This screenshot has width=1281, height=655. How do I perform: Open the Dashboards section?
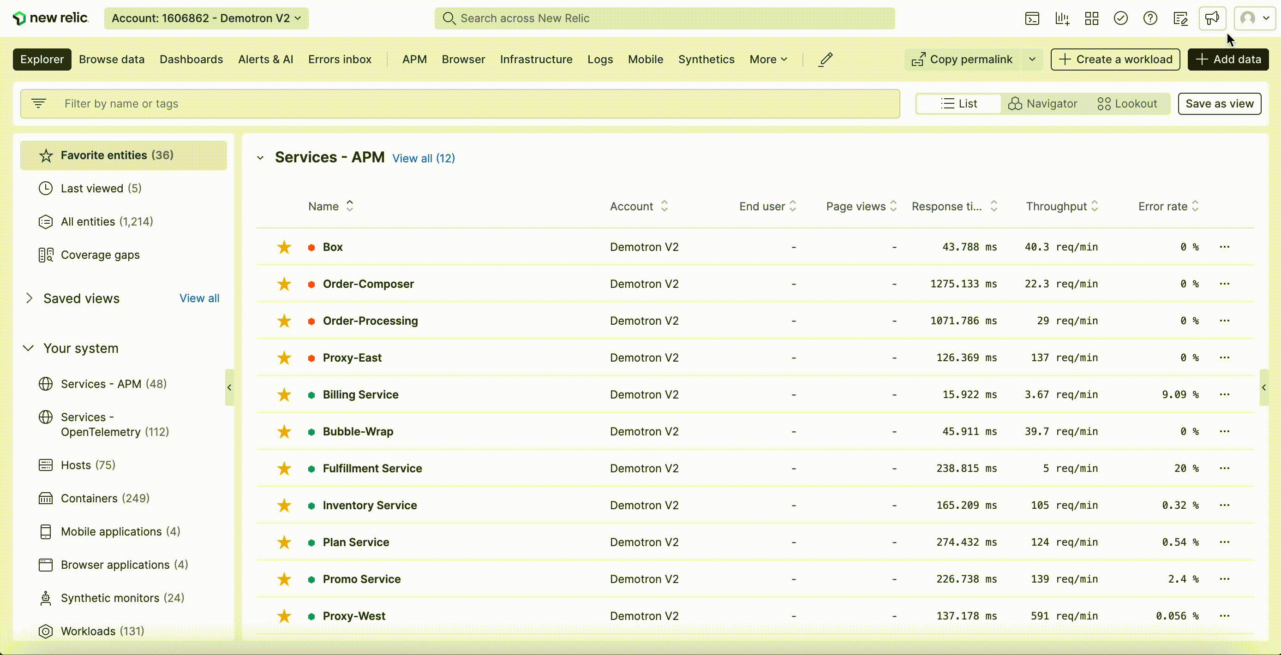tap(192, 60)
